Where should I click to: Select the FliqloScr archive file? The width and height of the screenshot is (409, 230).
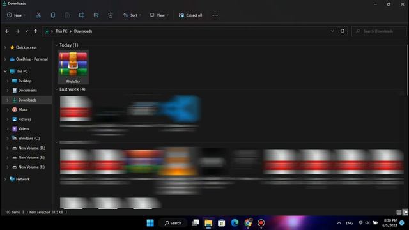point(73,67)
